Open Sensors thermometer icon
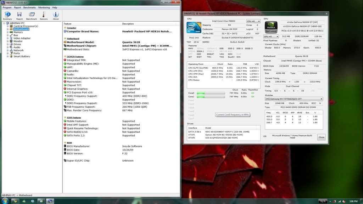This screenshot has width=363, height=204. (44, 16)
